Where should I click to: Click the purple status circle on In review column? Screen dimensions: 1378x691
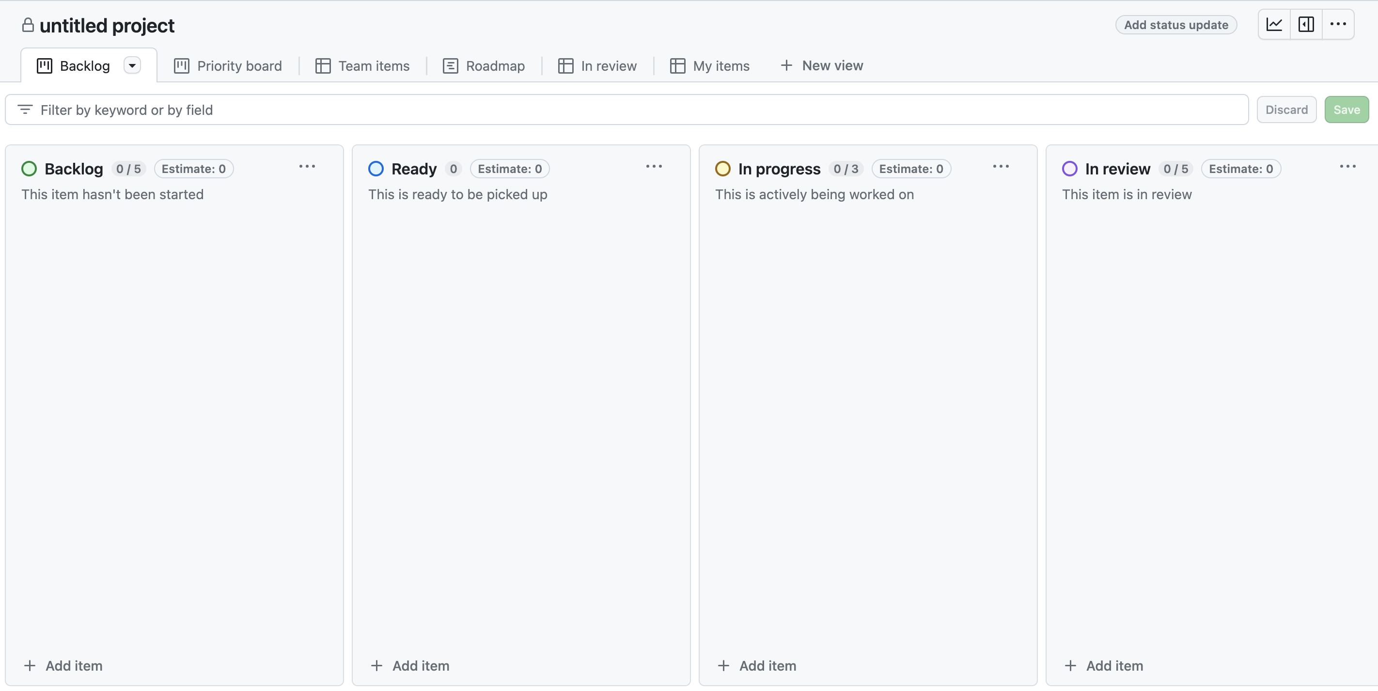[1069, 169]
